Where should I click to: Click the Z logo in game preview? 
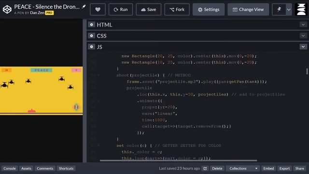click(x=76, y=107)
